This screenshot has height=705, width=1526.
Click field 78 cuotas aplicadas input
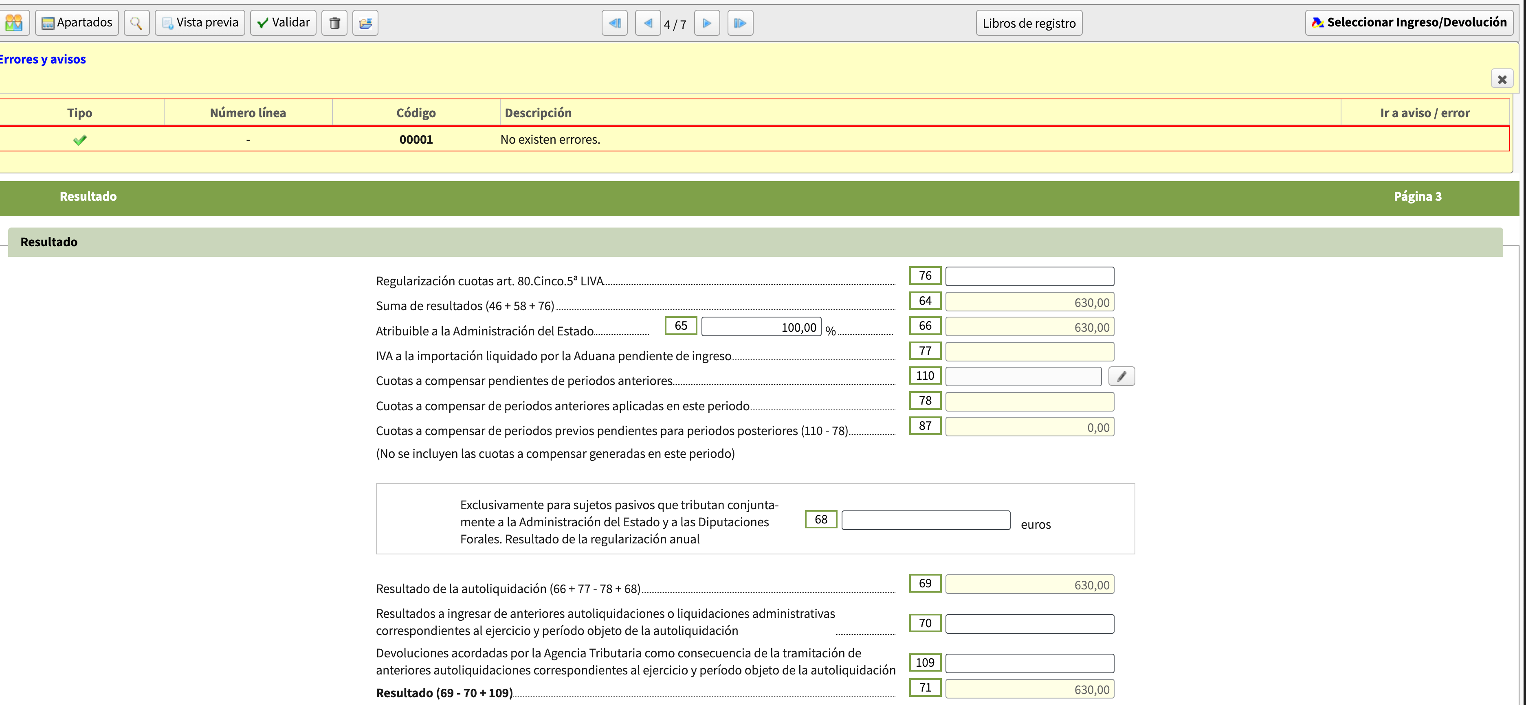pyautogui.click(x=1029, y=402)
